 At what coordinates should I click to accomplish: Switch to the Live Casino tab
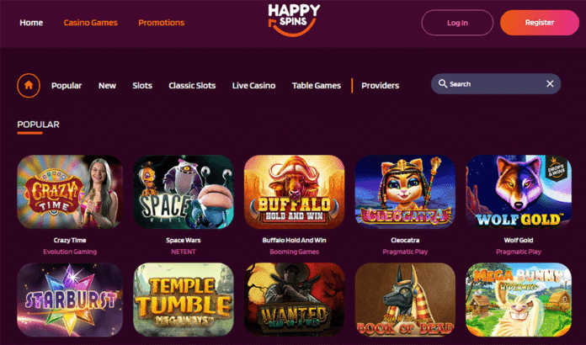tap(253, 86)
